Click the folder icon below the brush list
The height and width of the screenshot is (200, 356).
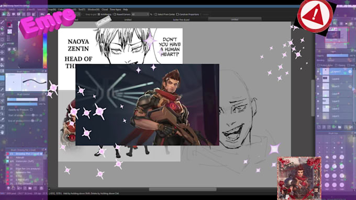click(30, 188)
